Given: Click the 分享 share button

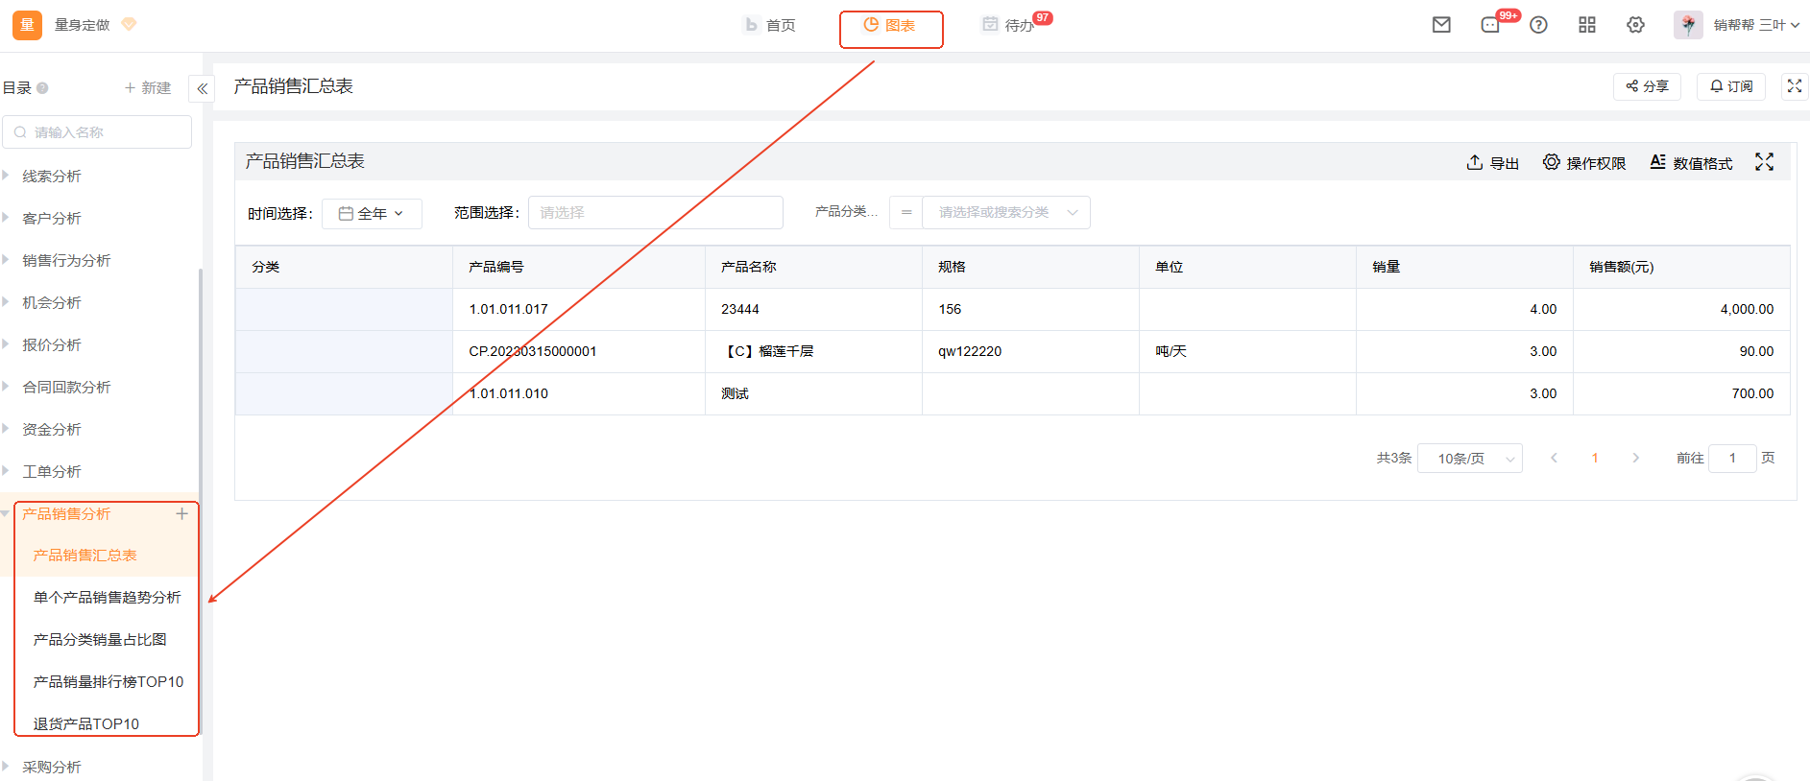Looking at the screenshot, I should 1647,86.
